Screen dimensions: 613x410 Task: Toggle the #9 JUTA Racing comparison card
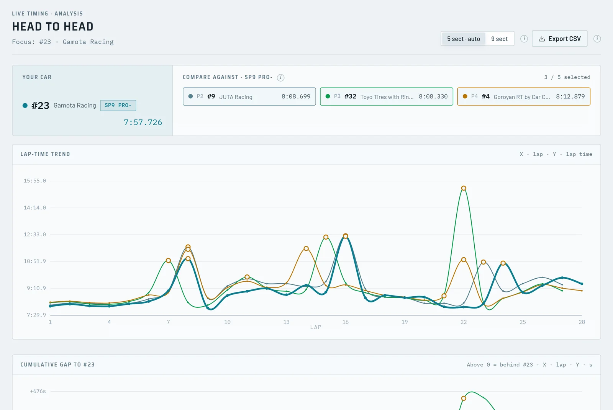249,96
